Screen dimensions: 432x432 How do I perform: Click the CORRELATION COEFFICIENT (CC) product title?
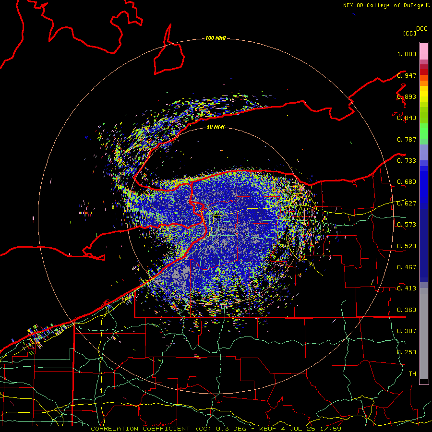pos(151,429)
